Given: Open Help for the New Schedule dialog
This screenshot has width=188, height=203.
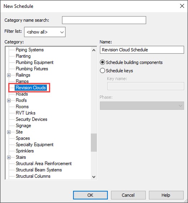Looking at the screenshot, I should (x=166, y=195).
